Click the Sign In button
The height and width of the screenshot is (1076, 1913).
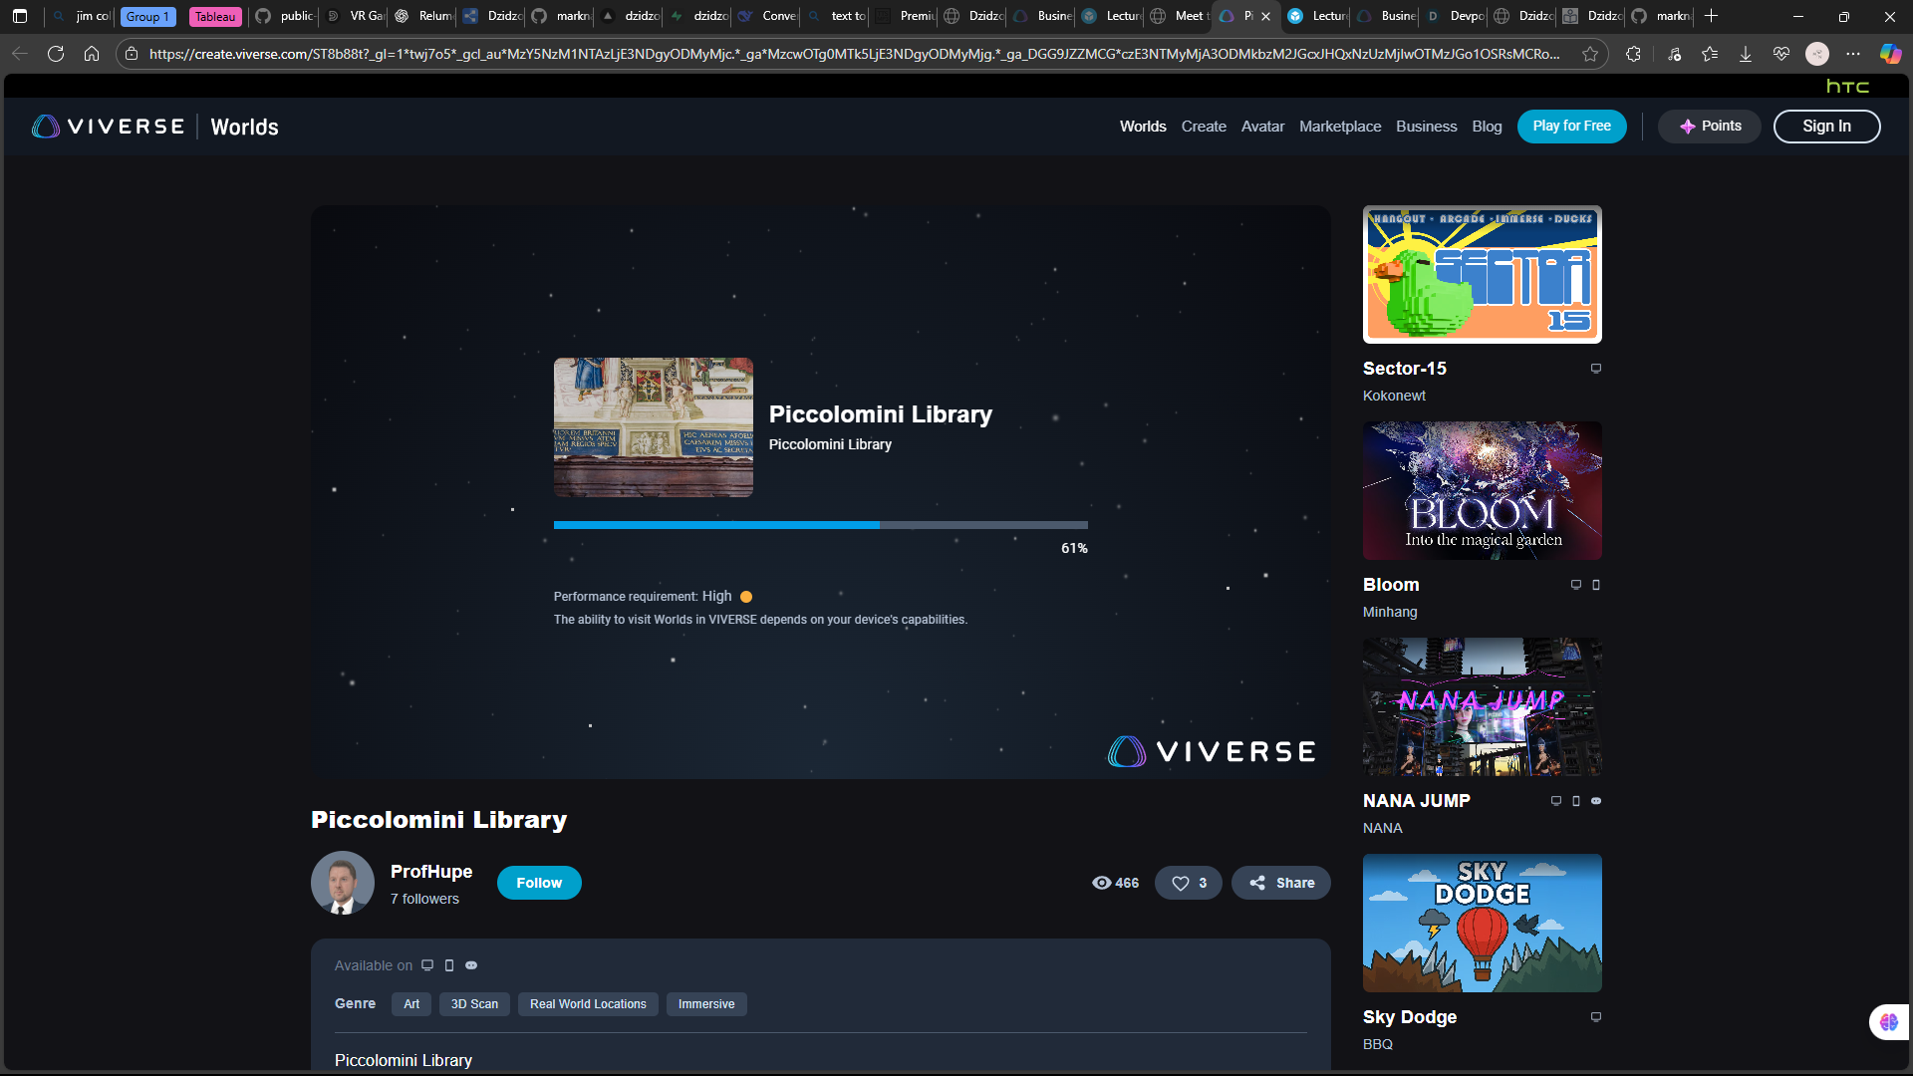click(x=1826, y=127)
